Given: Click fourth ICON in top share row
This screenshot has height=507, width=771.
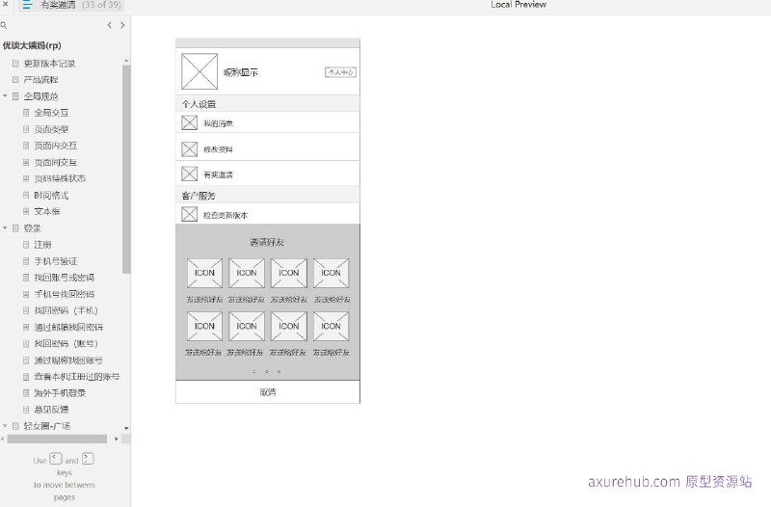Looking at the screenshot, I should coord(332,273).
